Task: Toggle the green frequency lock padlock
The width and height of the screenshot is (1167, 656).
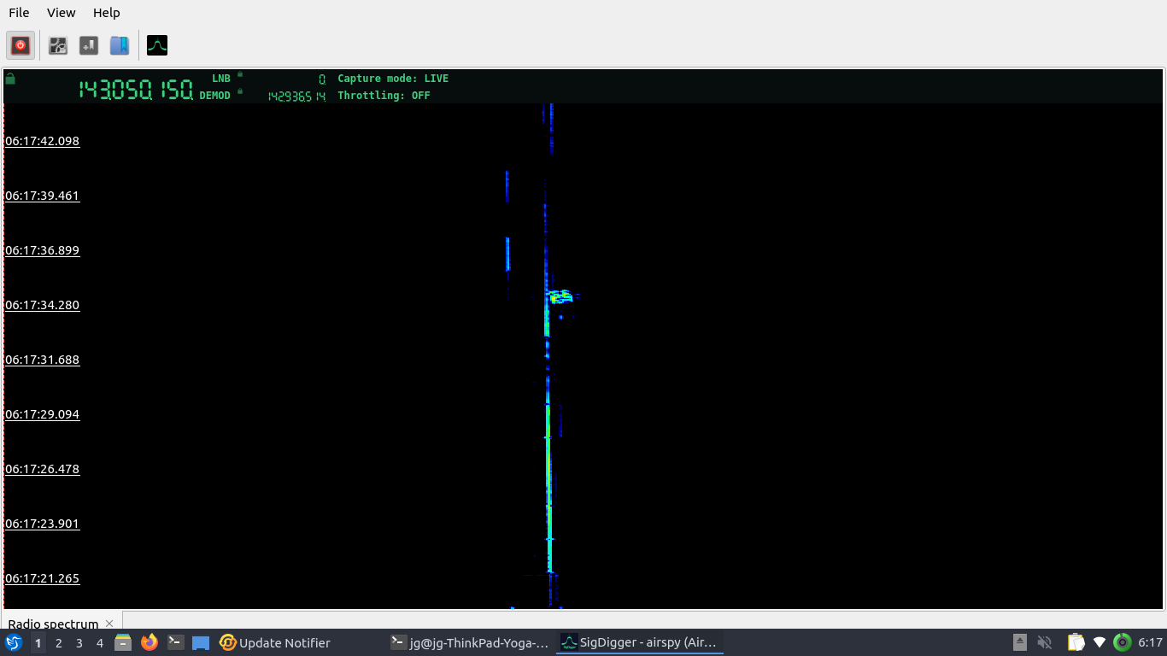Action: (10, 79)
